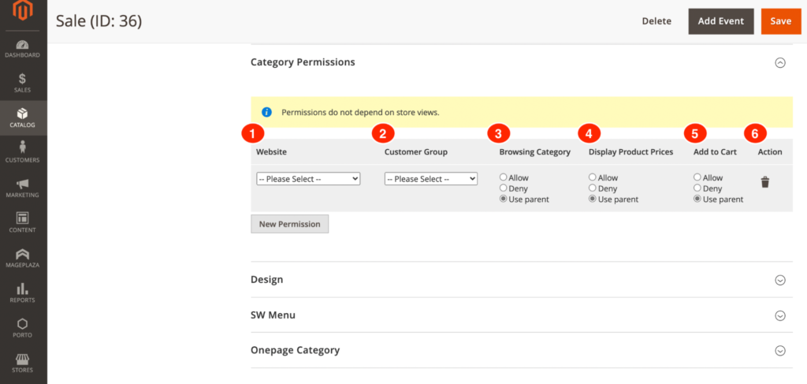Select Deny for Browsing Category

504,188
